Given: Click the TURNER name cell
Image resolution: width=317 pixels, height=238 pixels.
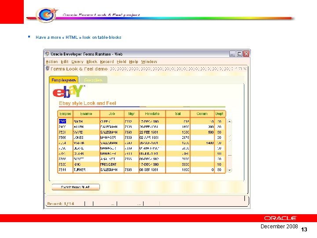Looking at the screenshot, I should coord(86,170).
